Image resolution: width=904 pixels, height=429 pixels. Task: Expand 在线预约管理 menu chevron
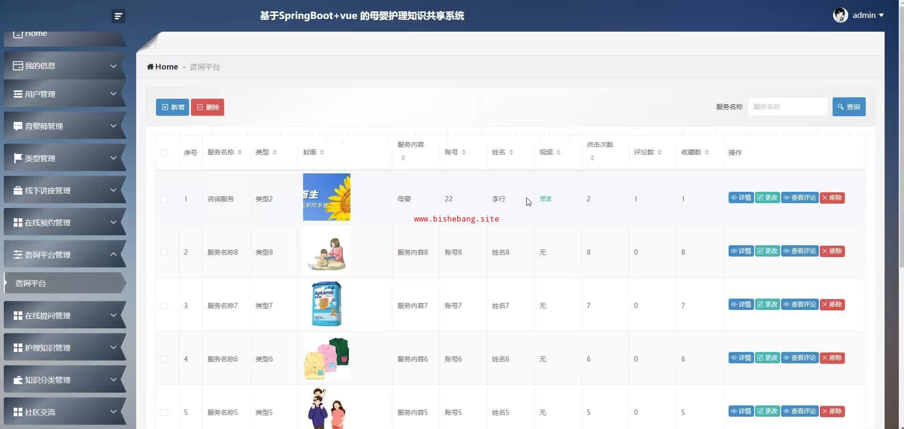[x=113, y=222]
